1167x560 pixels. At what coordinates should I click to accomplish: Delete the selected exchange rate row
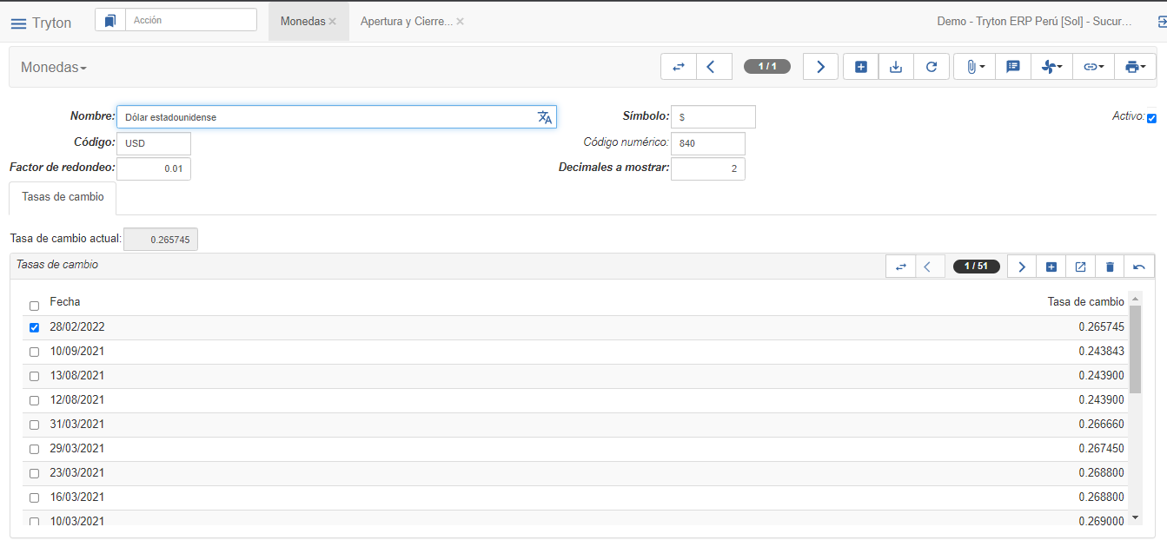(1110, 267)
